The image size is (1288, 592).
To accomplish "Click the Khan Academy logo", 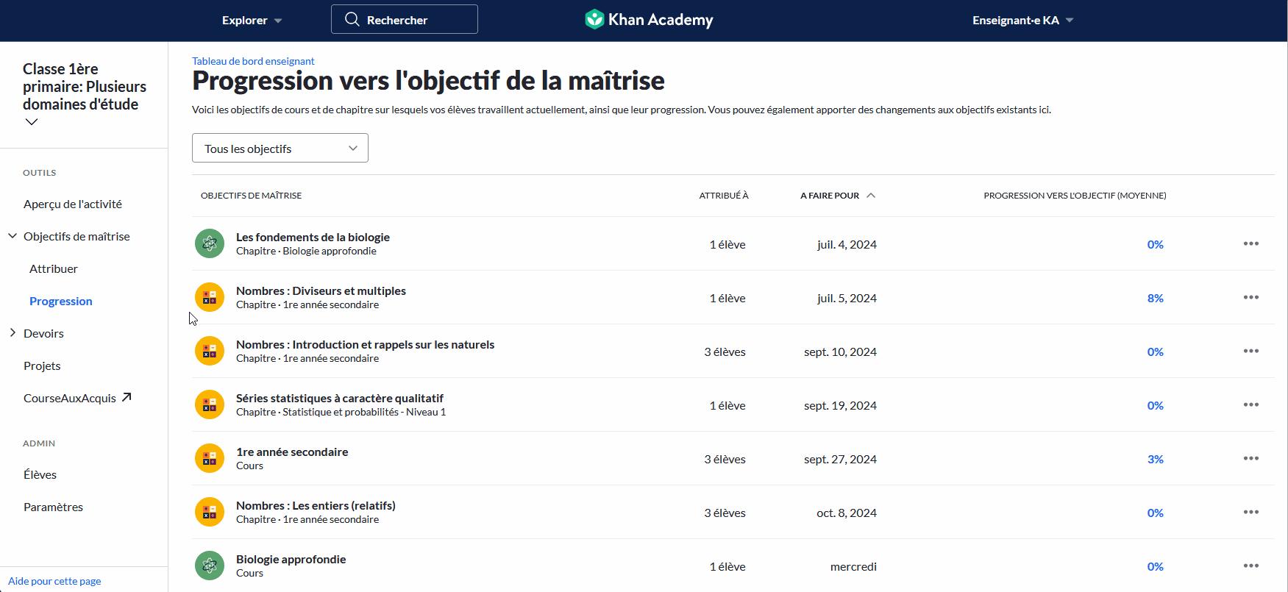I will pos(649,20).
